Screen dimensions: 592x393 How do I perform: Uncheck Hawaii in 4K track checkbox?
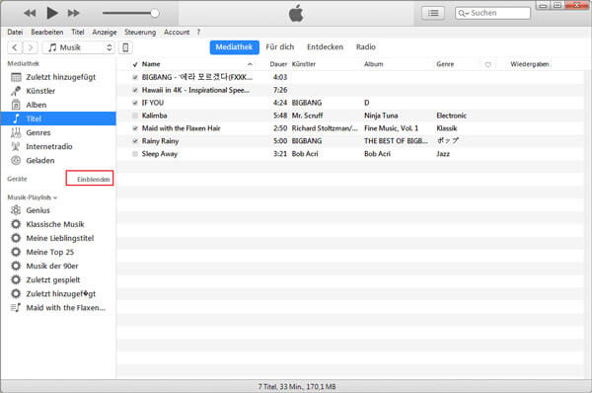pos(135,90)
